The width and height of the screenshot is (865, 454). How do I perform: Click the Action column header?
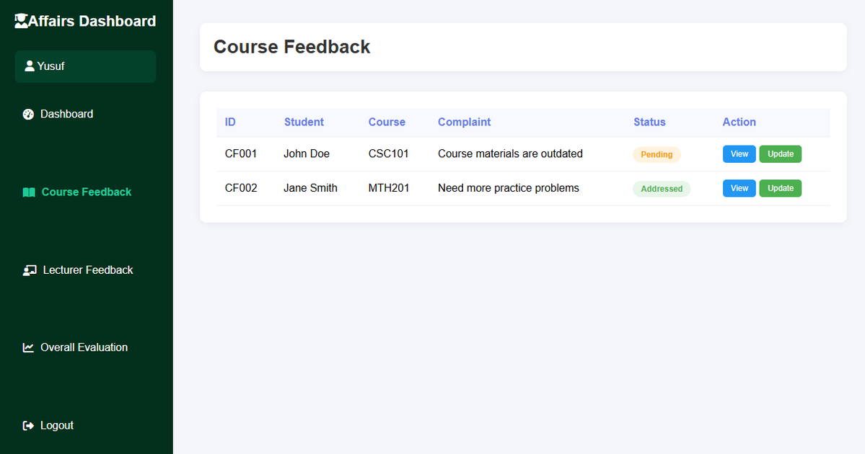coord(739,123)
